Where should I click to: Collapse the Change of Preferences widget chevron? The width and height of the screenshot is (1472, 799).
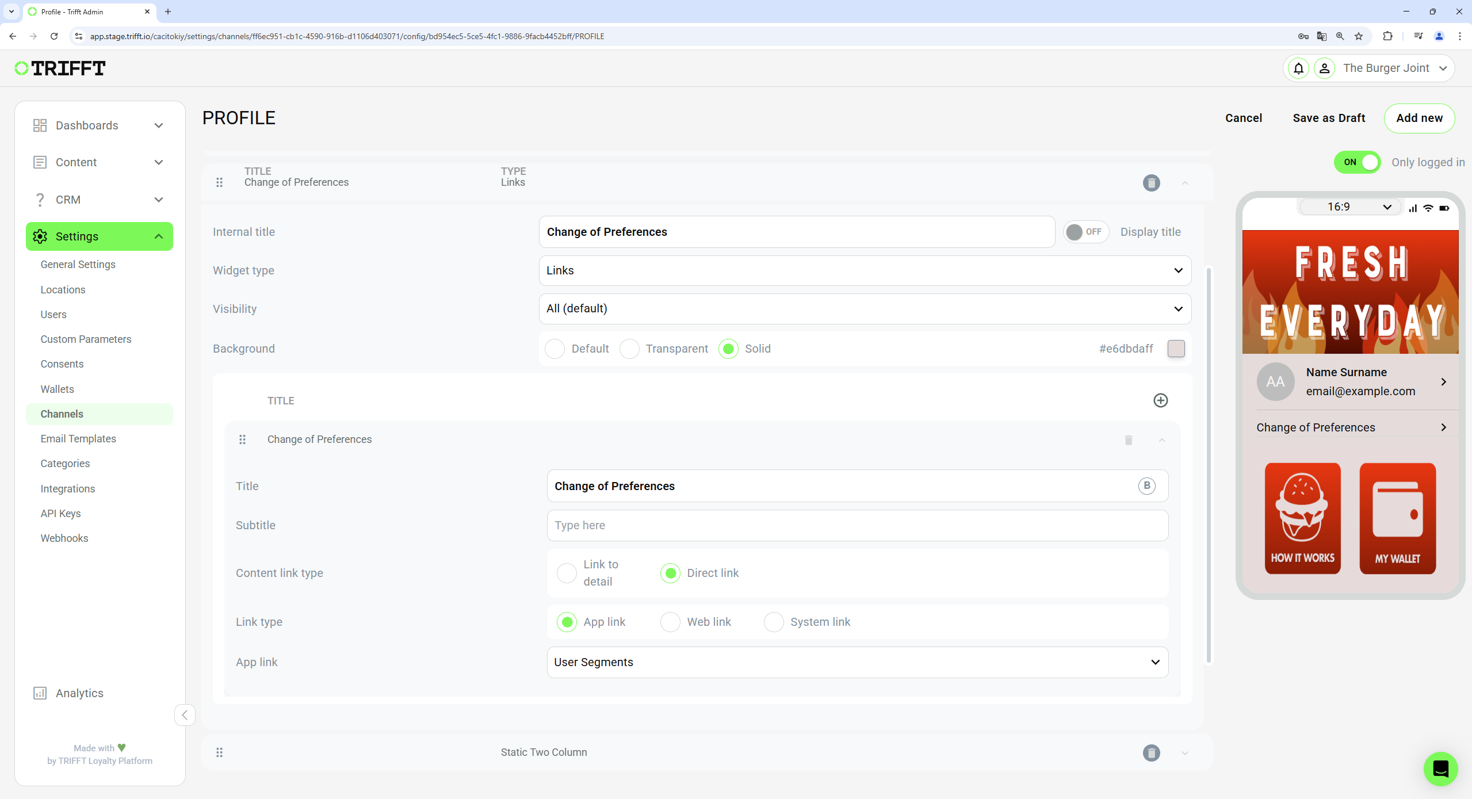[1184, 183]
